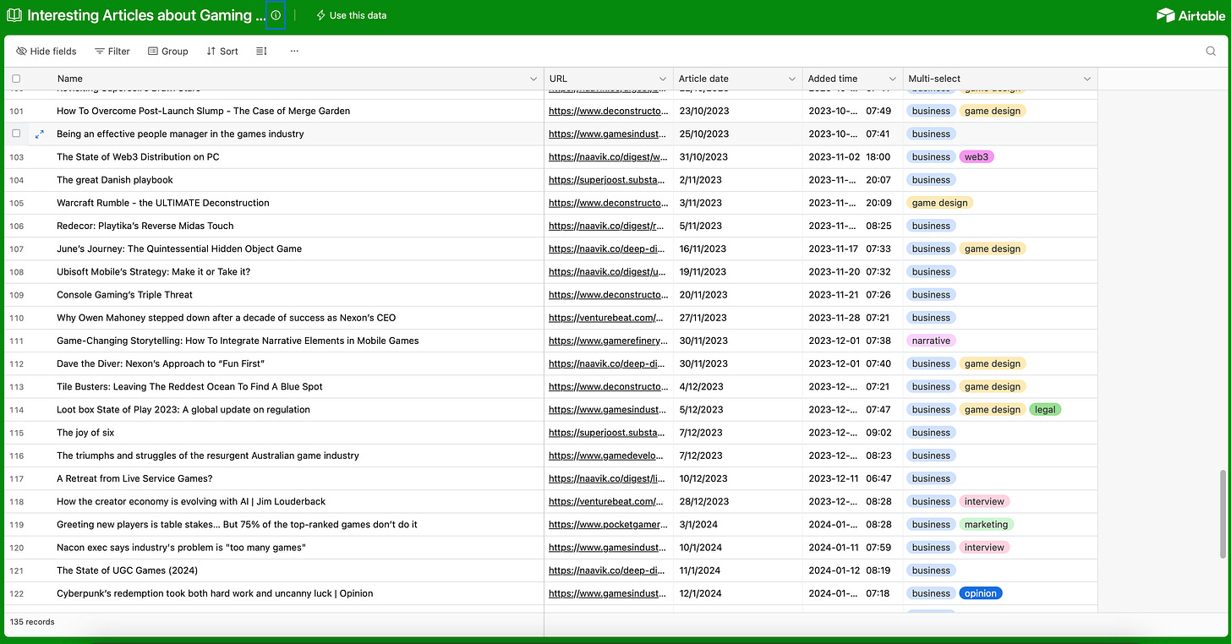The image size is (1231, 644).
Task: Open the Group menu
Action: [168, 51]
